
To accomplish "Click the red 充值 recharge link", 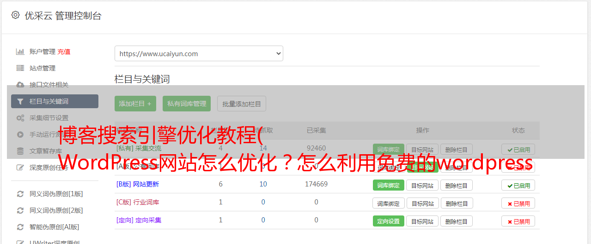I will 64,52.
